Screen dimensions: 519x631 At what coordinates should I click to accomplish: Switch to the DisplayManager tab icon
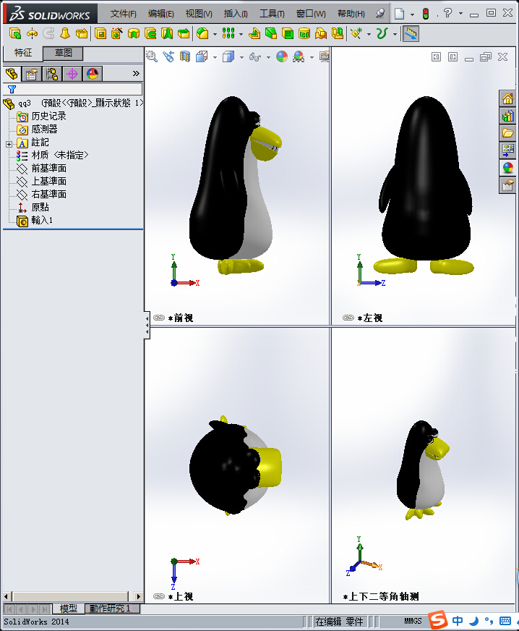(93, 74)
